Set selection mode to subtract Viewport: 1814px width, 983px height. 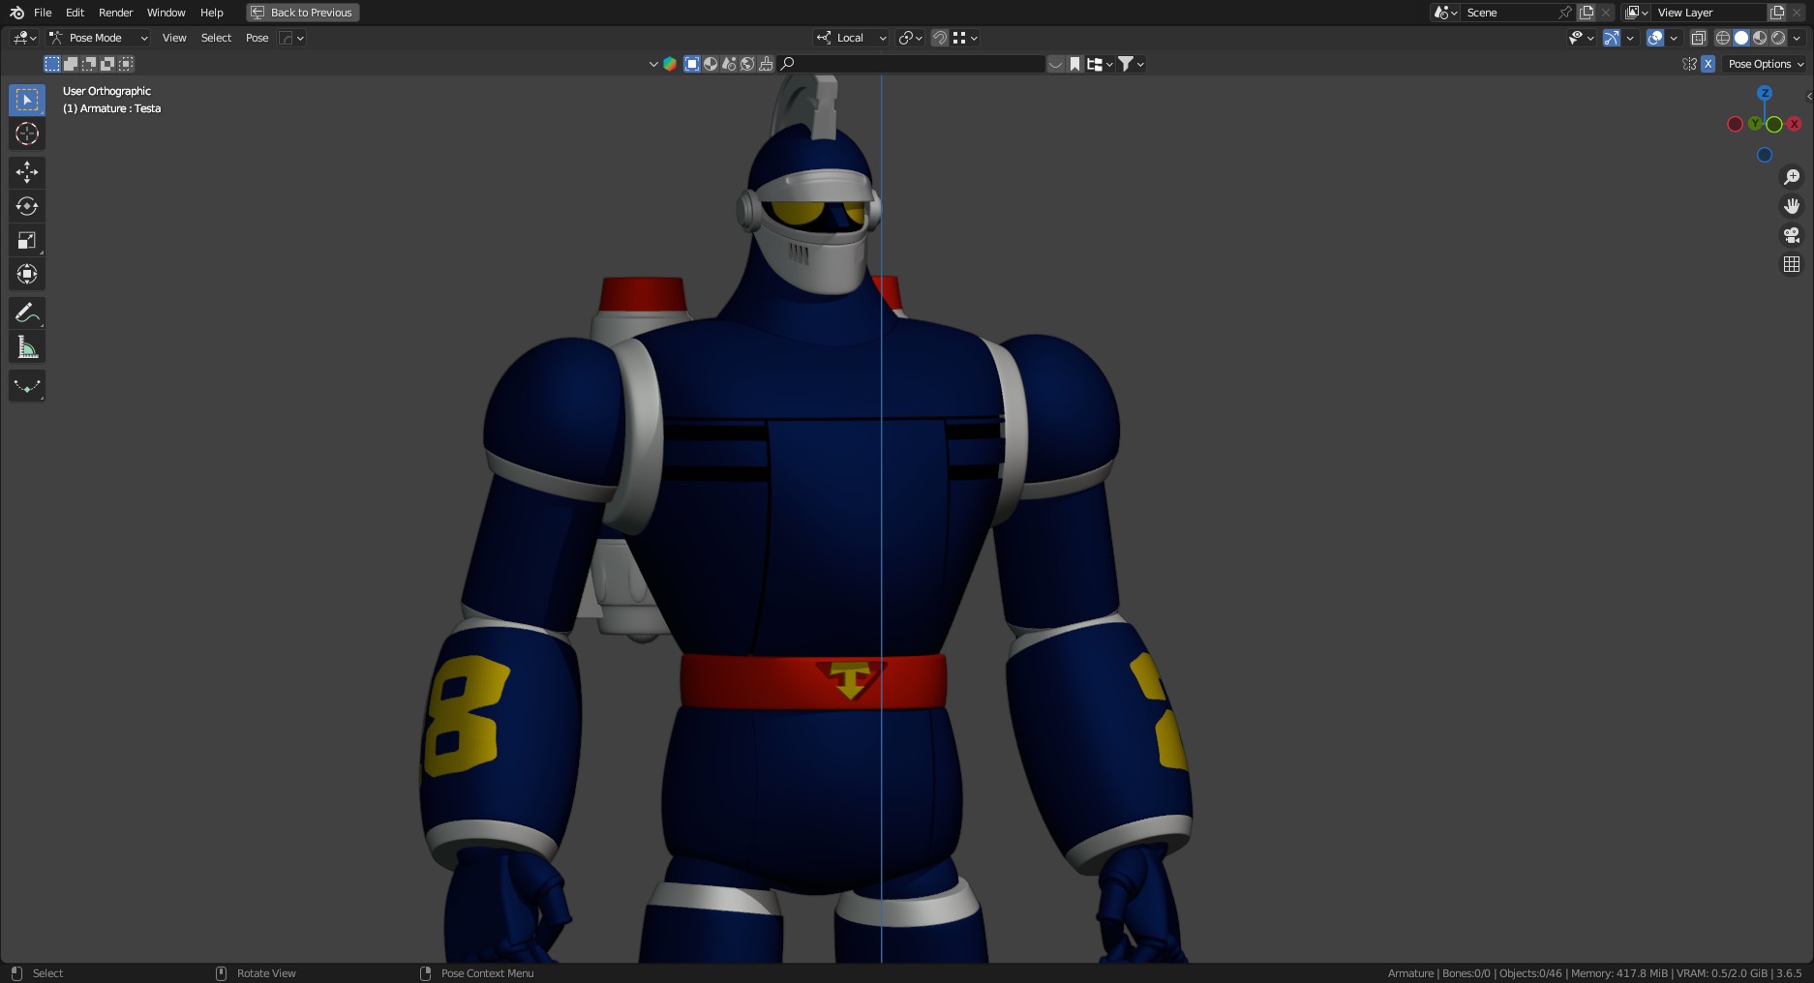click(x=89, y=64)
